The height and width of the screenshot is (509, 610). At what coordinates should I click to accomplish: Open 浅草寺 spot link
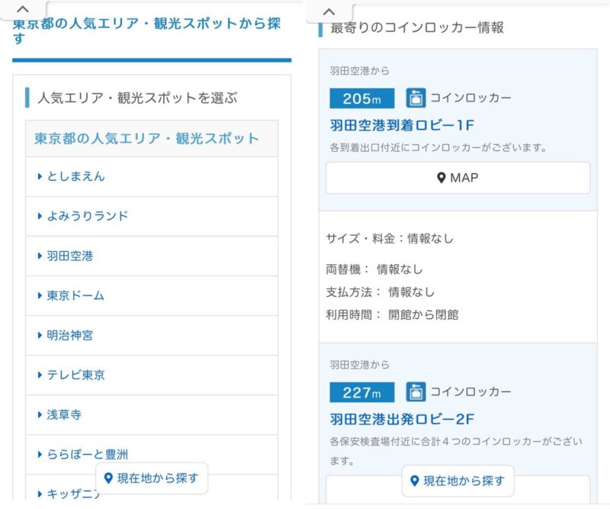click(x=64, y=415)
